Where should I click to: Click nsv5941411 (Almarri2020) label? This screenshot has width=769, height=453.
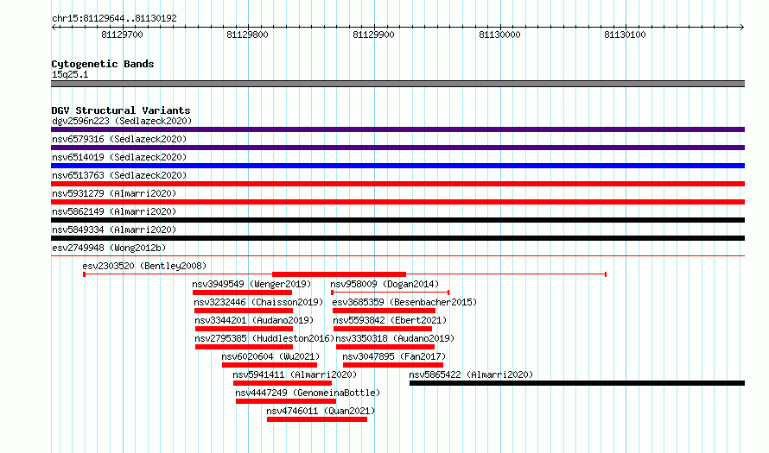tap(295, 374)
